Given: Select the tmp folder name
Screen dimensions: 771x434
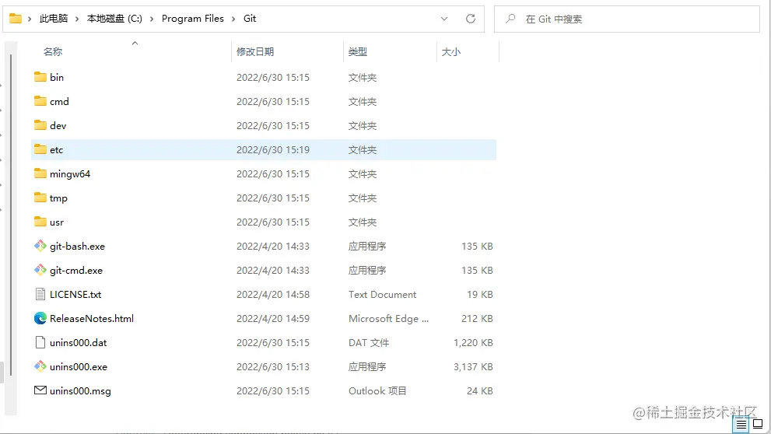Looking at the screenshot, I should click(x=58, y=198).
